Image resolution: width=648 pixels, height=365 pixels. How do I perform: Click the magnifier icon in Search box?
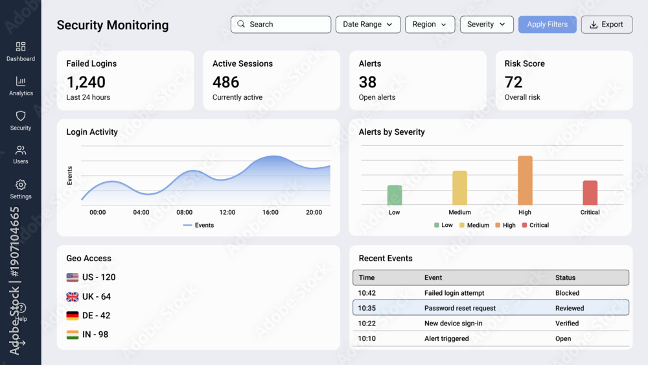(x=241, y=24)
